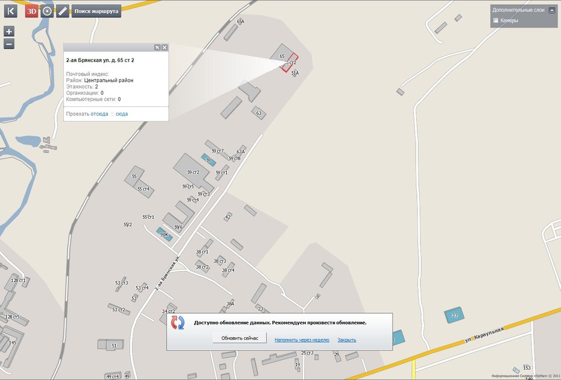Click the 'сюда' route-to link
This screenshot has height=380, width=561.
pyautogui.click(x=122, y=114)
